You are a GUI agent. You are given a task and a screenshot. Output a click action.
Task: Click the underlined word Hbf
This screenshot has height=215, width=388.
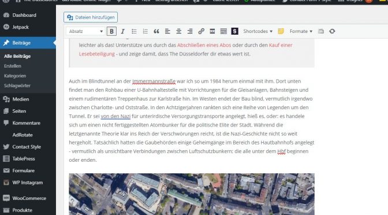[x=281, y=151]
